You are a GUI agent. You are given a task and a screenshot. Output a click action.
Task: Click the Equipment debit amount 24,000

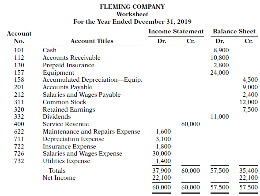click(219, 73)
